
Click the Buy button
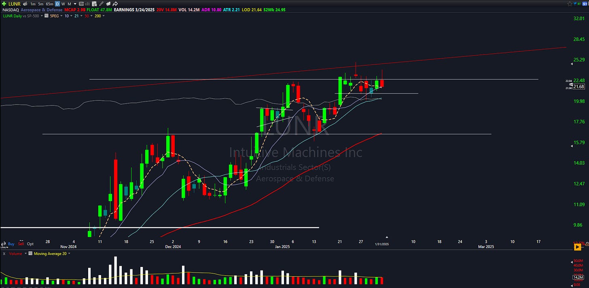click(11, 244)
